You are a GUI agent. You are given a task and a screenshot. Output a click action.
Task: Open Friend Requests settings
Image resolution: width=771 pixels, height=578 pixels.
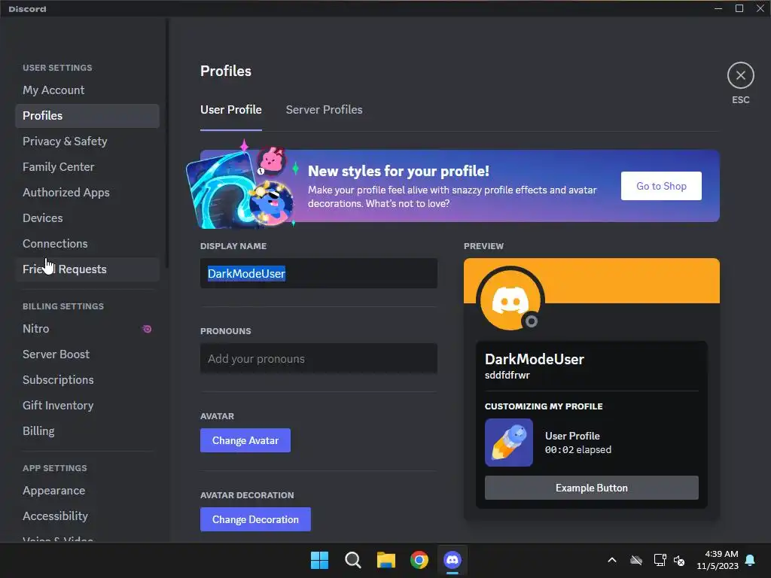point(87,269)
